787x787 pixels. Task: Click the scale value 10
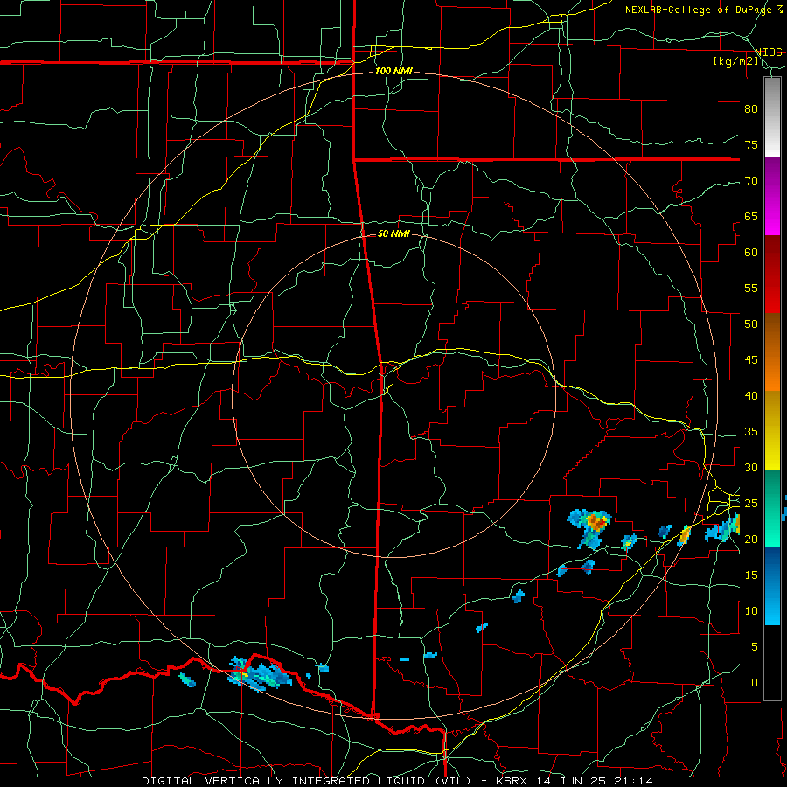[x=751, y=611]
